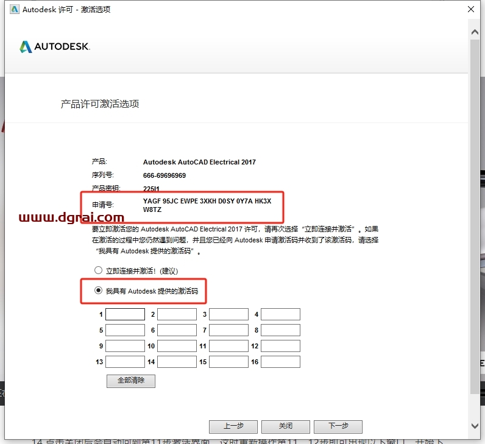
Task: Click the Autodesk logo in the header
Action: pyautogui.click(x=55, y=47)
